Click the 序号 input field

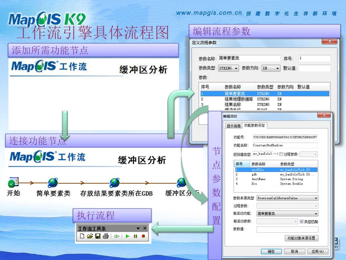click(x=315, y=58)
